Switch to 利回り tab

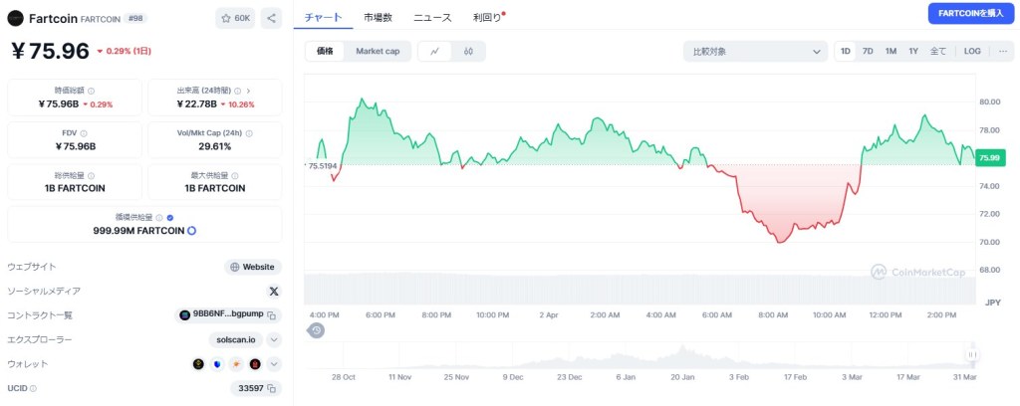488,18
